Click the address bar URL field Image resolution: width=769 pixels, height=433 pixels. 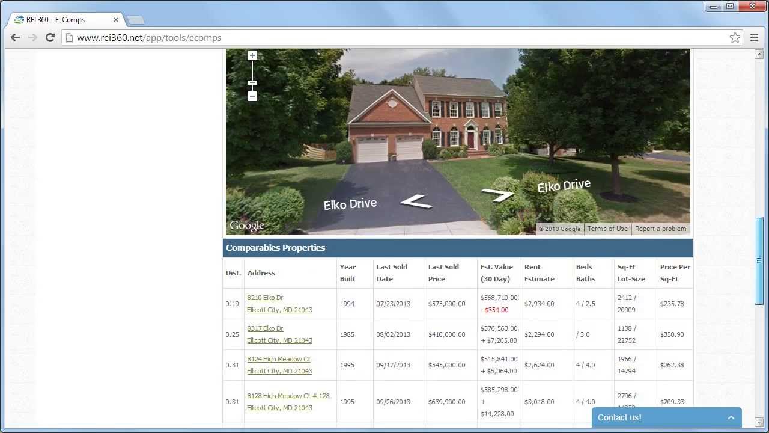397,37
